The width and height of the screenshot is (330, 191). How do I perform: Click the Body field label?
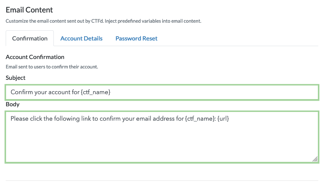pos(13,104)
